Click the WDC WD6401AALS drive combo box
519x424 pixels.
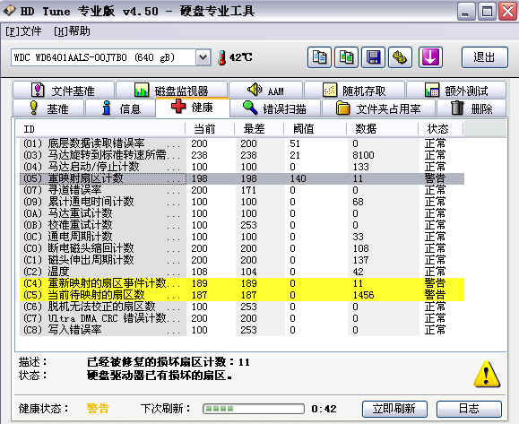(x=110, y=58)
